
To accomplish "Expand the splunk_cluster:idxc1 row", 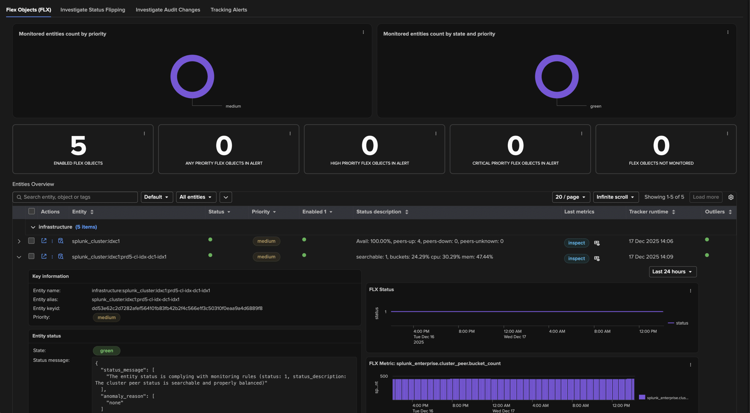I will [x=19, y=241].
